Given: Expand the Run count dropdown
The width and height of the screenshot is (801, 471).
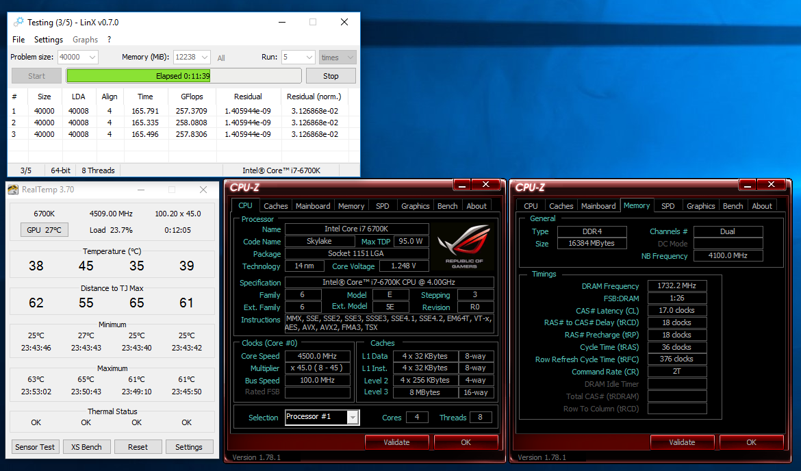Looking at the screenshot, I should (309, 58).
